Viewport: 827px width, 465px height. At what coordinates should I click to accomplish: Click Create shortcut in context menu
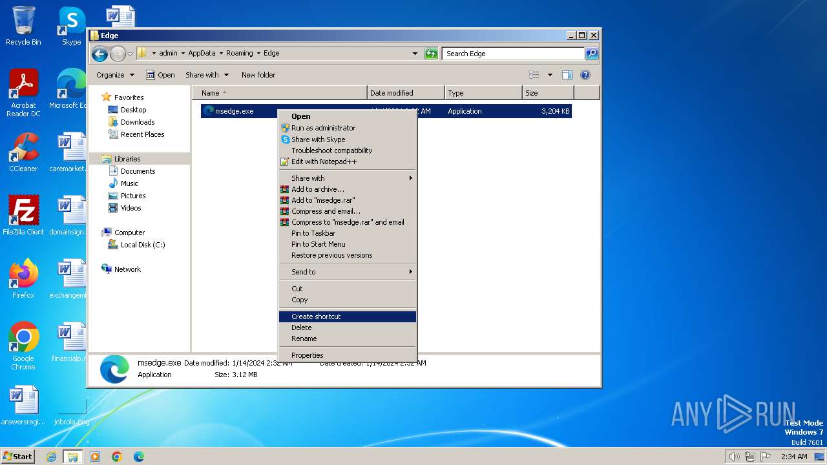tap(348, 316)
